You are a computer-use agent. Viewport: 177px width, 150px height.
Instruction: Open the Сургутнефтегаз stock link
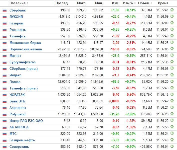[23, 62]
